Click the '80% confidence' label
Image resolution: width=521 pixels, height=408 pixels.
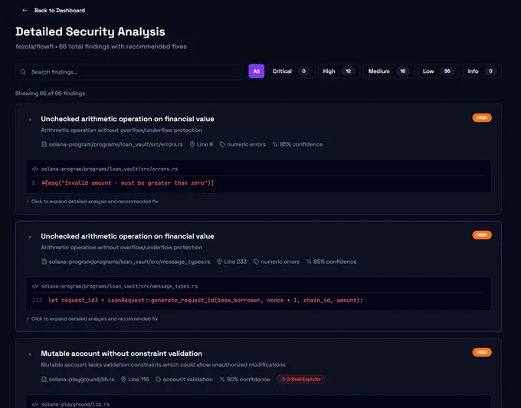[x=248, y=379]
